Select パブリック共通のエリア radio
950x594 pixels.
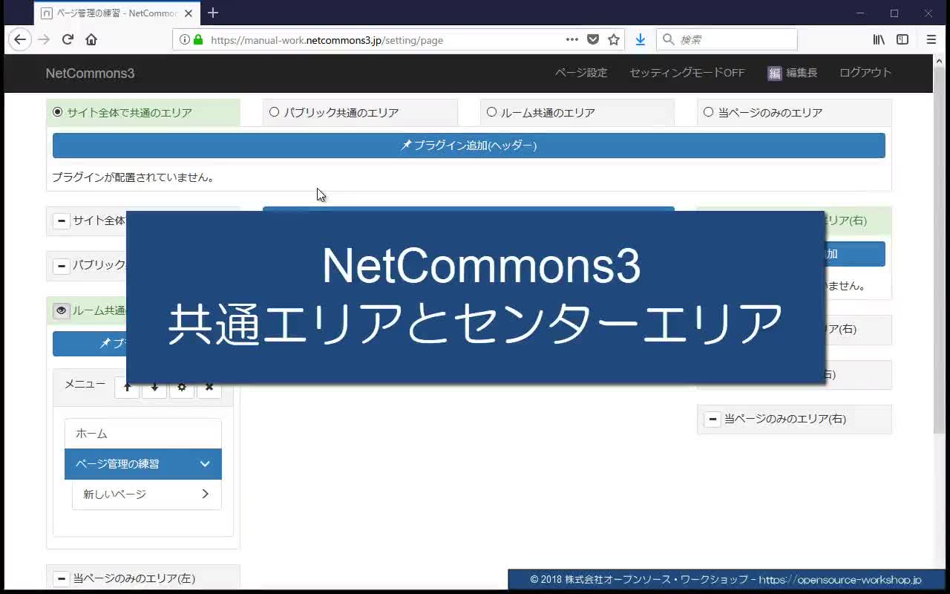click(x=274, y=112)
